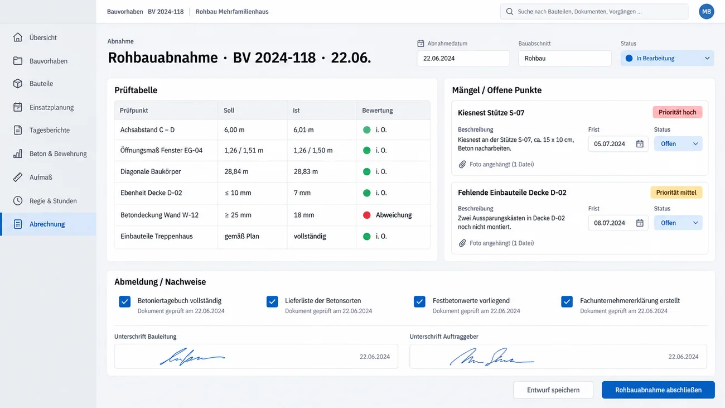This screenshot has width=725, height=408.
Task: Click the Frist field 05.07.2024
Action: click(x=618, y=143)
